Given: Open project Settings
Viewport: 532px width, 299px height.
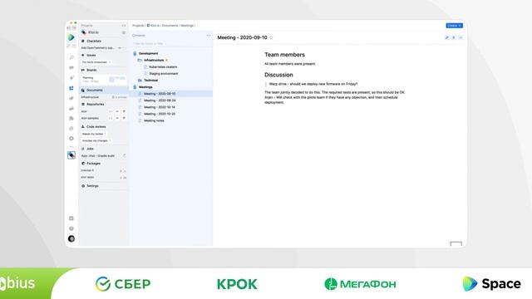Looking at the screenshot, I should coord(92,186).
